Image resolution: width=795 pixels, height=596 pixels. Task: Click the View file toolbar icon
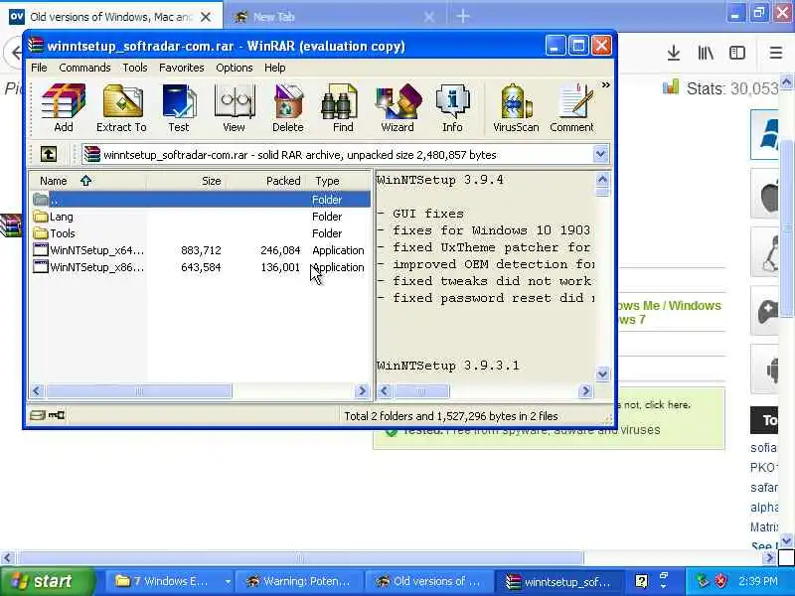click(234, 107)
